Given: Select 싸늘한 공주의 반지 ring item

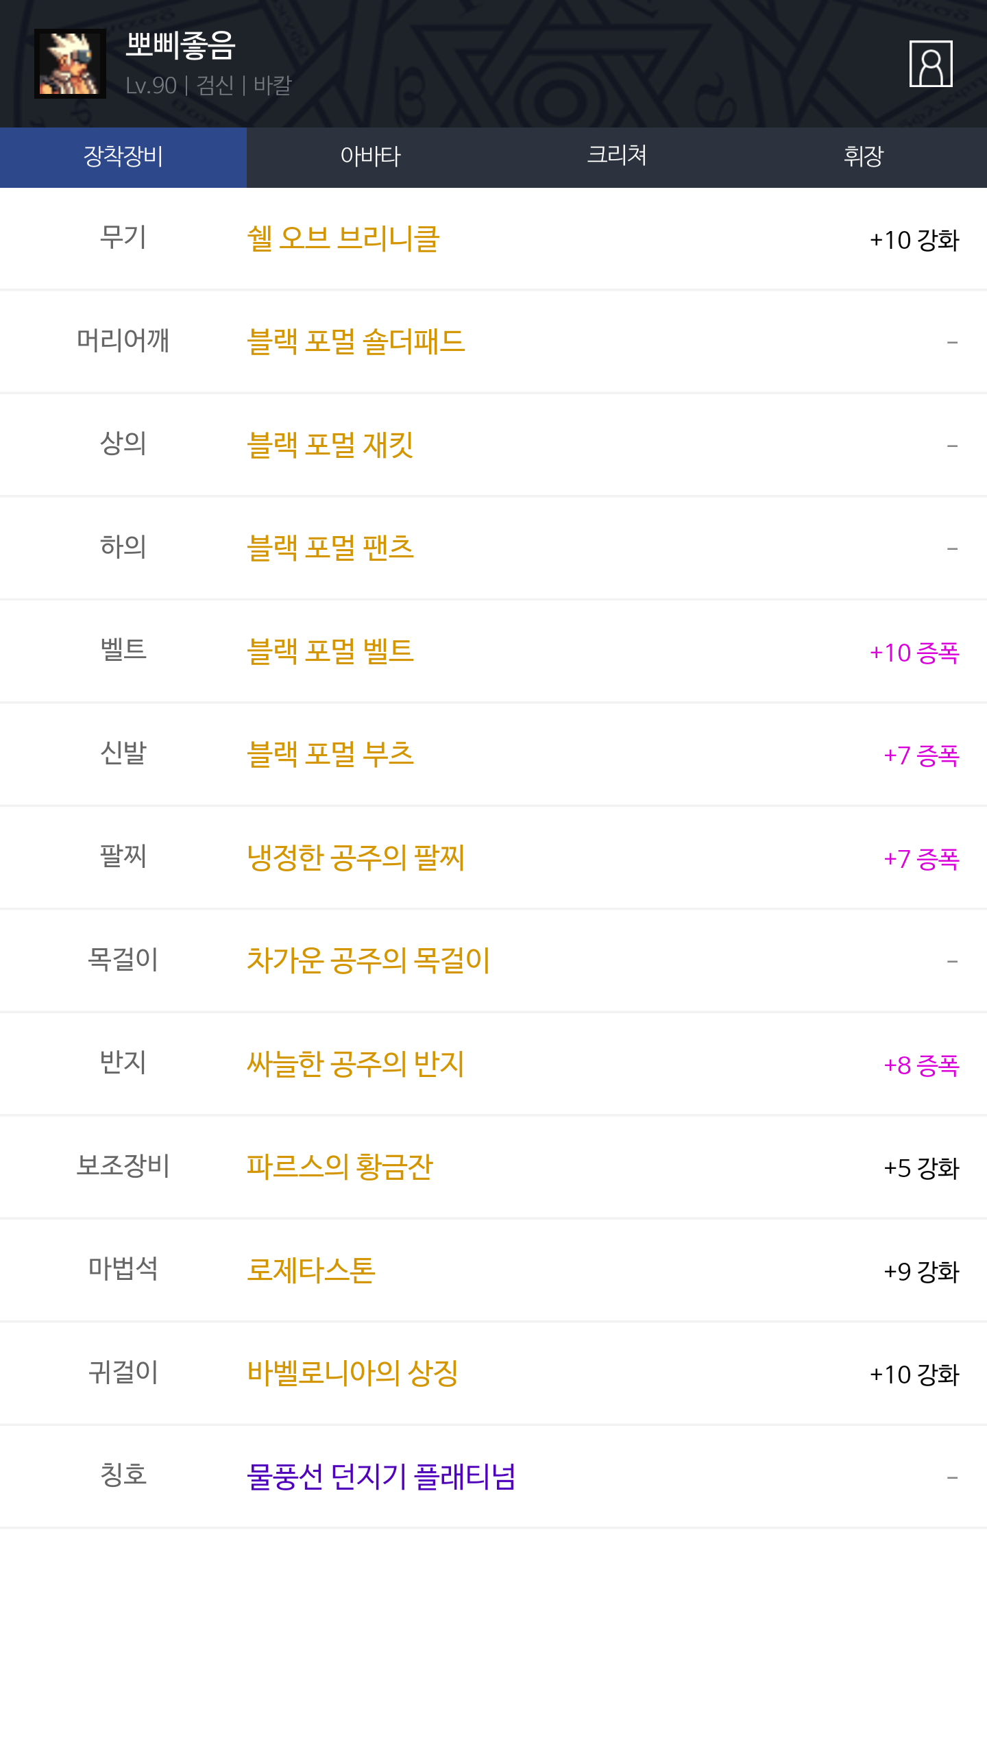Looking at the screenshot, I should pyautogui.click(x=356, y=1064).
